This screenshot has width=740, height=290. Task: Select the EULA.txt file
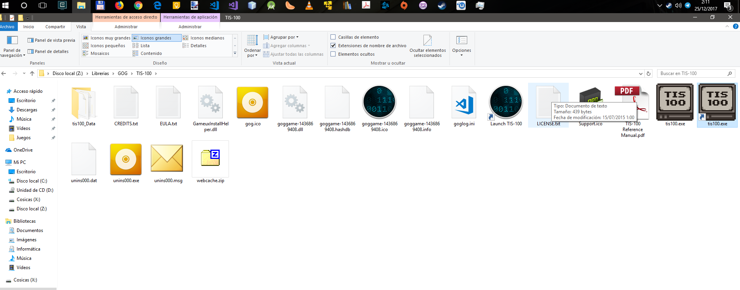(x=168, y=107)
